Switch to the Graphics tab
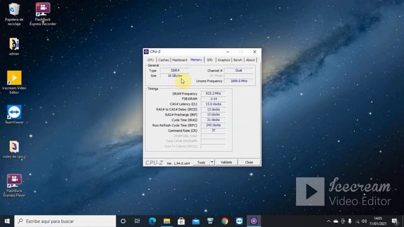 [223, 60]
